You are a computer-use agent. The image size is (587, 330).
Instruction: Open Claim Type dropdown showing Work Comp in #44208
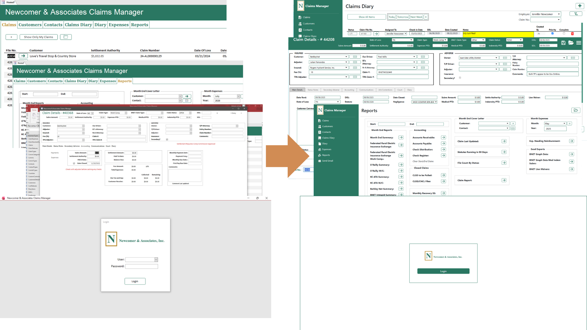tap(445, 40)
